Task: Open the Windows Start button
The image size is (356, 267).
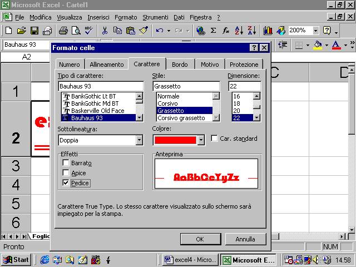Action: tap(16, 260)
